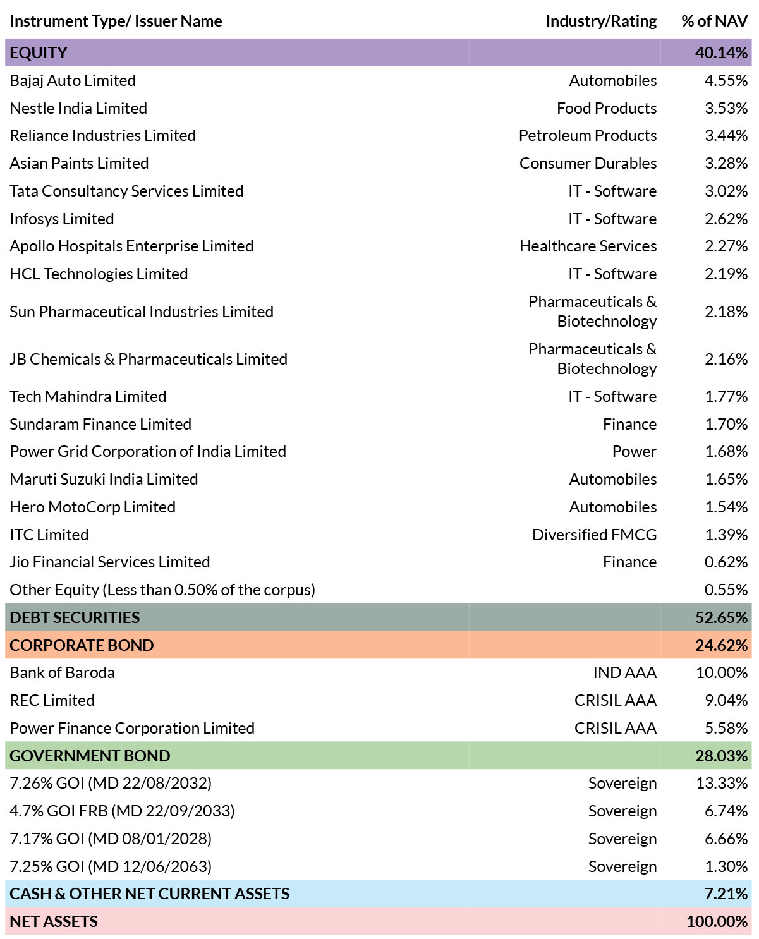
Task: Select Tata Consultancy Services Limited row
Action: 379,191
